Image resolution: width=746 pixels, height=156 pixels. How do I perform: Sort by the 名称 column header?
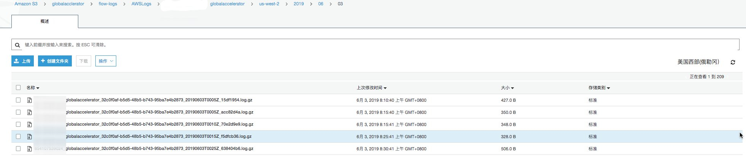click(33, 88)
